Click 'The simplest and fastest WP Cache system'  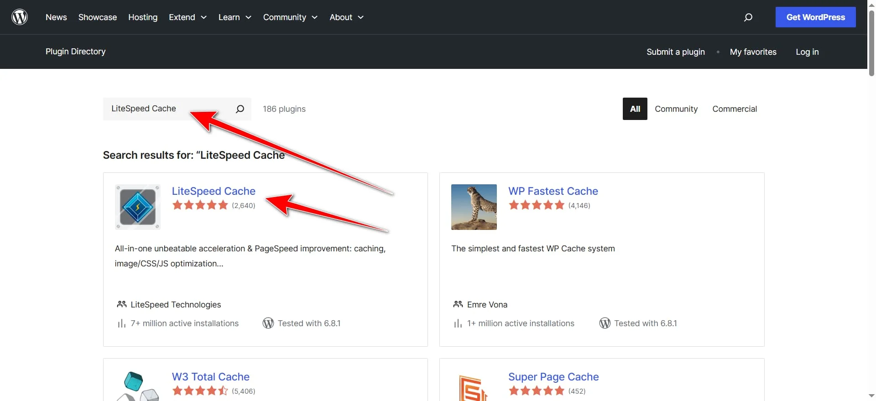(x=533, y=249)
